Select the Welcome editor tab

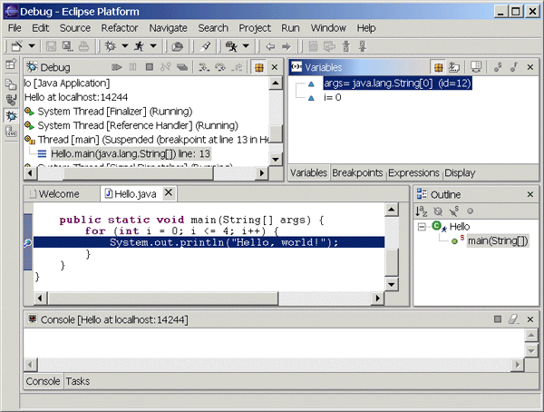(60, 194)
